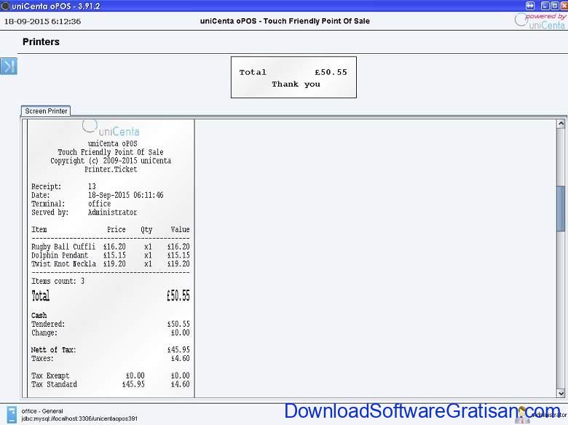Click the Twist Knot Neckla item row
This screenshot has height=425, width=568.
[x=111, y=264]
